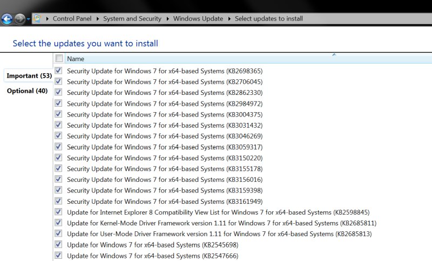This screenshot has height=261, width=432.
Task: Go back with the blue Back arrow
Action: pos(7,19)
